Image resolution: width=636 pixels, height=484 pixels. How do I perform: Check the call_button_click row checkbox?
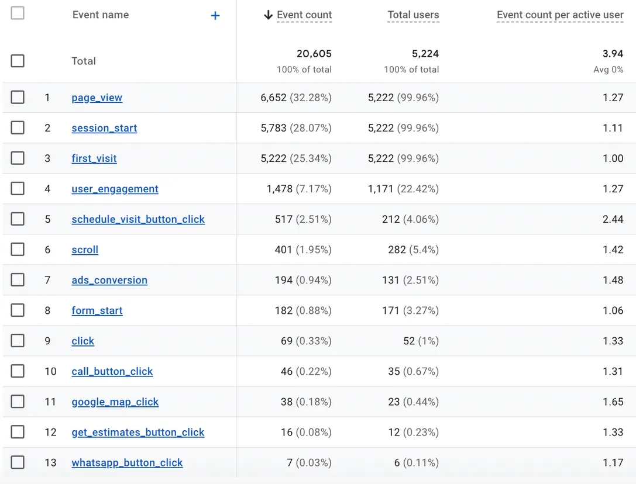18,371
